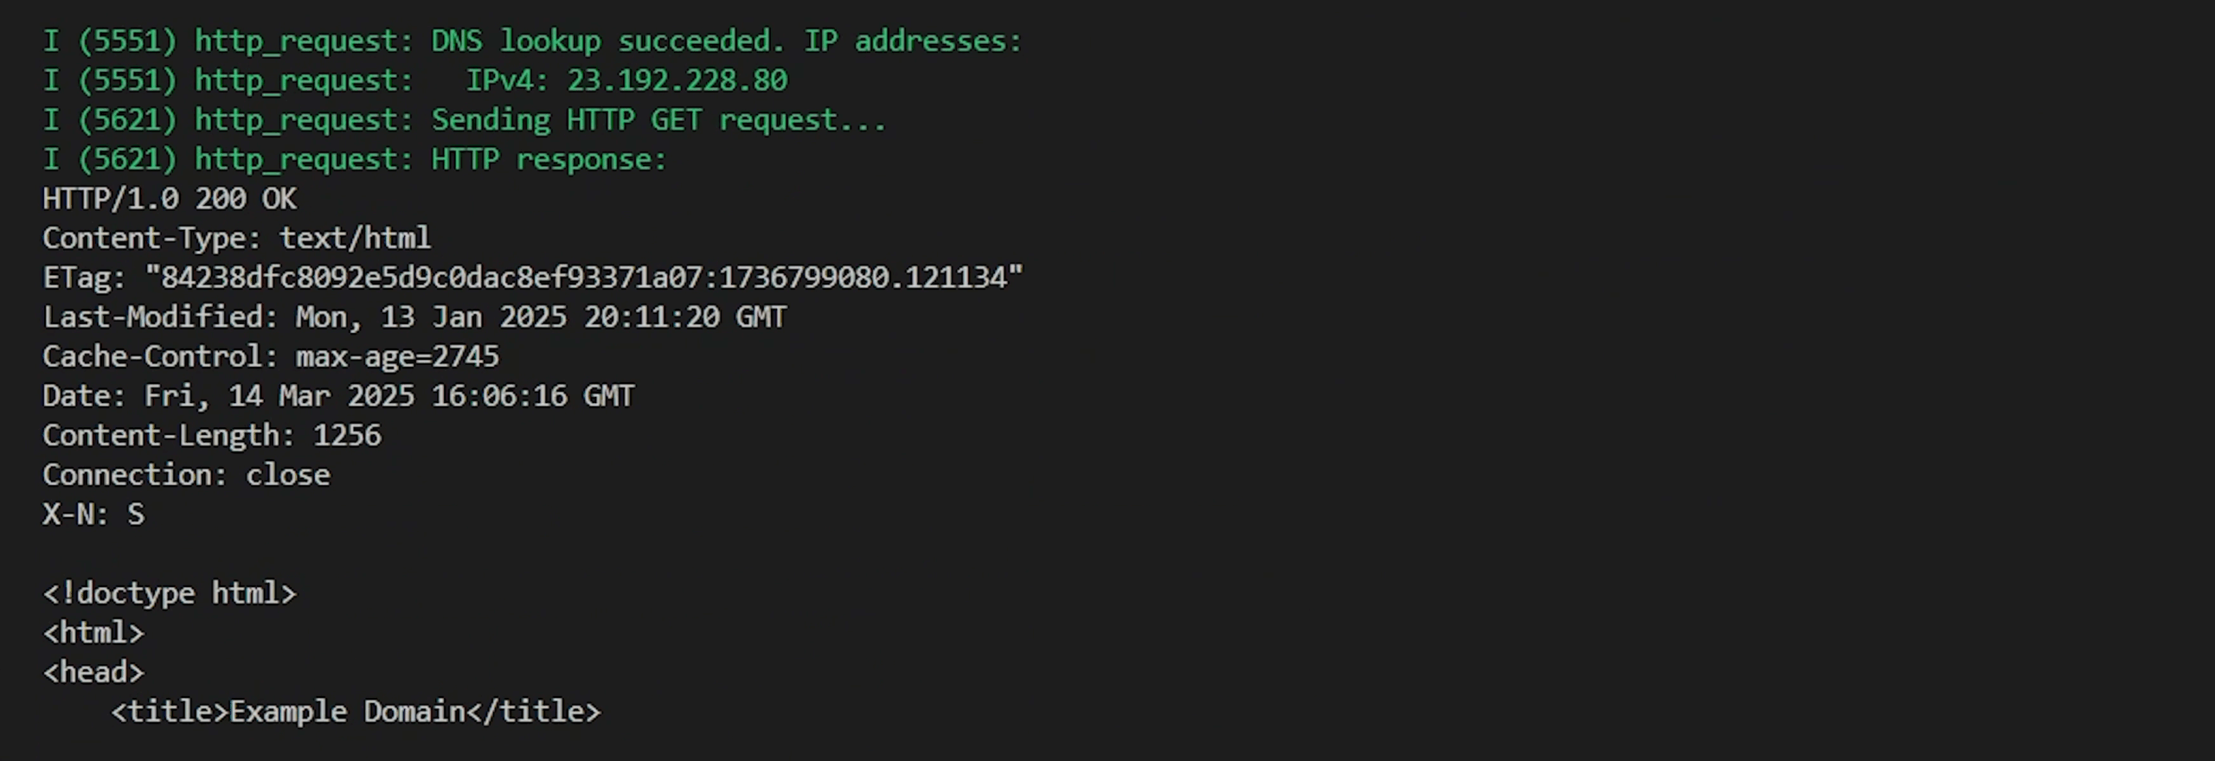
Task: Click the "HTTP response:" log message
Action: pyautogui.click(x=549, y=160)
